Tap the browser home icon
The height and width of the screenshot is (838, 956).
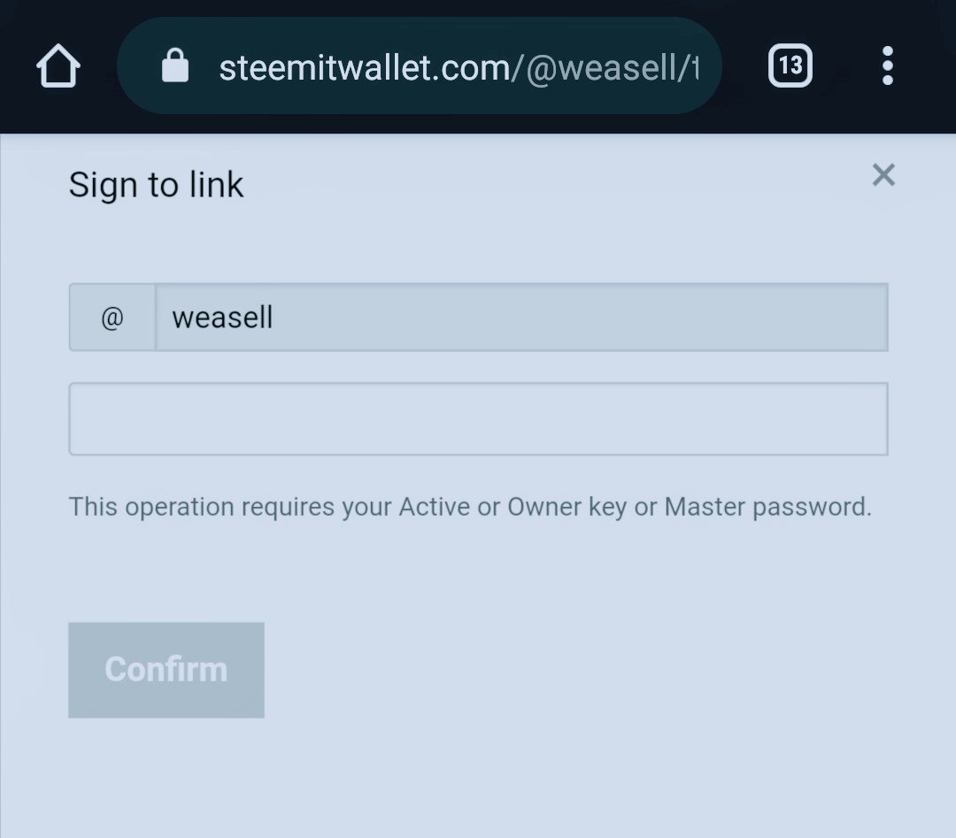point(58,66)
